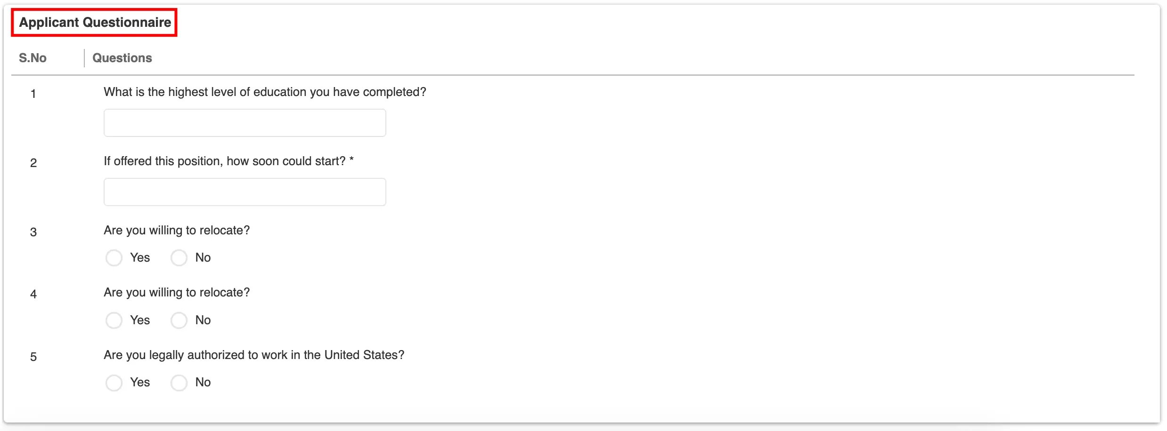This screenshot has height=431, width=1167.
Task: Mark Yes for legally authorized to work
Action: 114,383
